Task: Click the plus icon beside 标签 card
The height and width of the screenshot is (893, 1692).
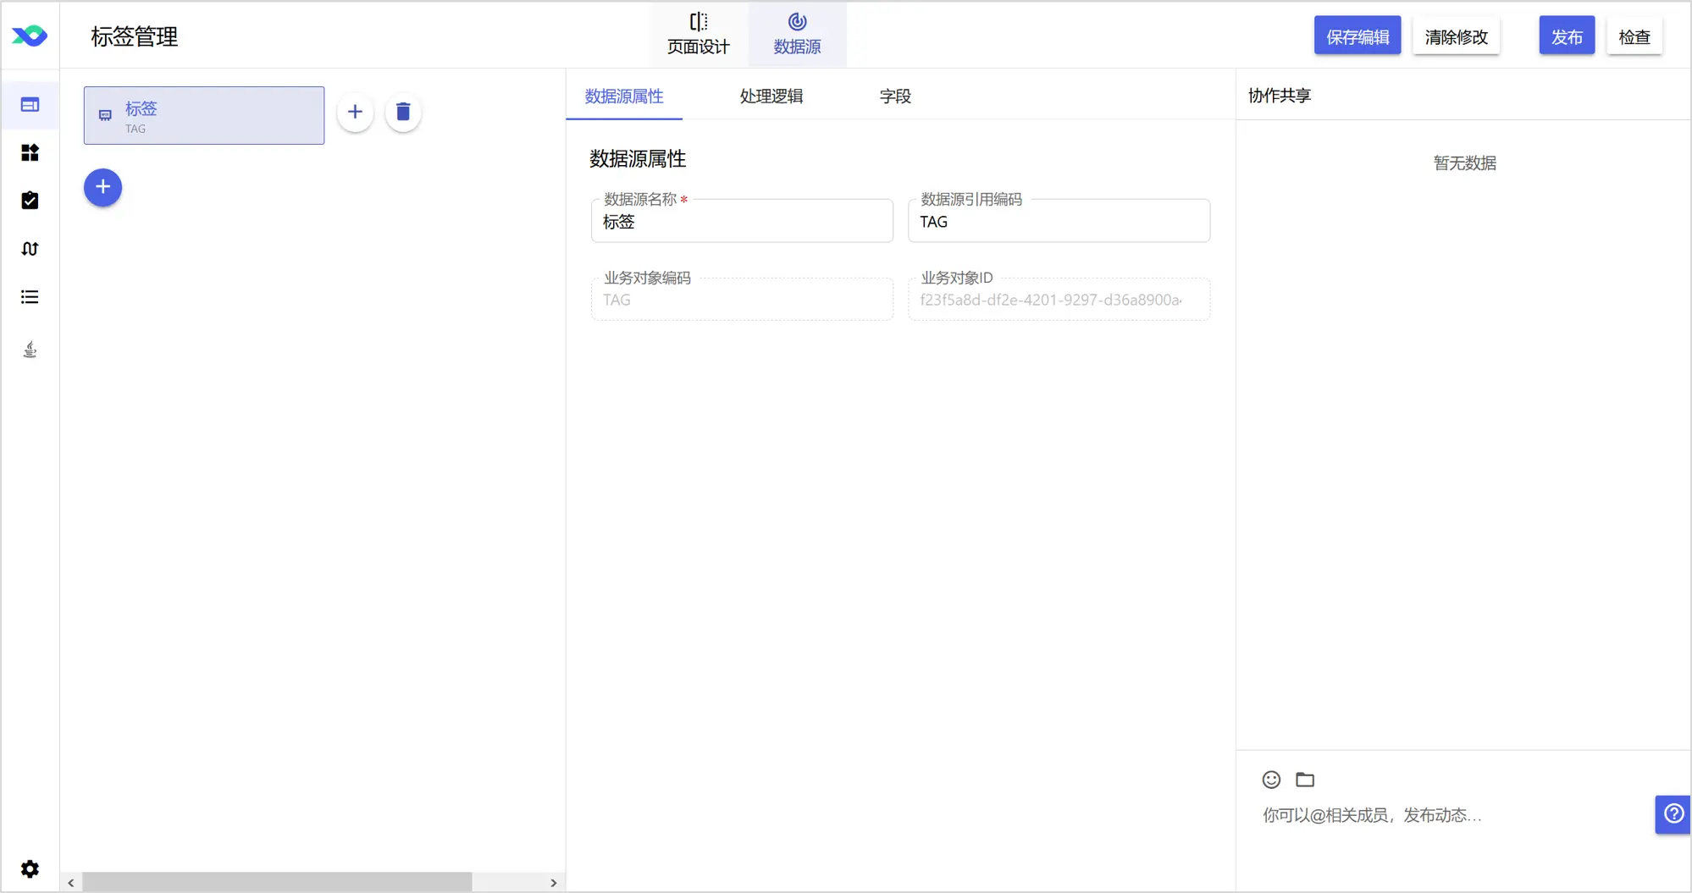Action: 355,112
